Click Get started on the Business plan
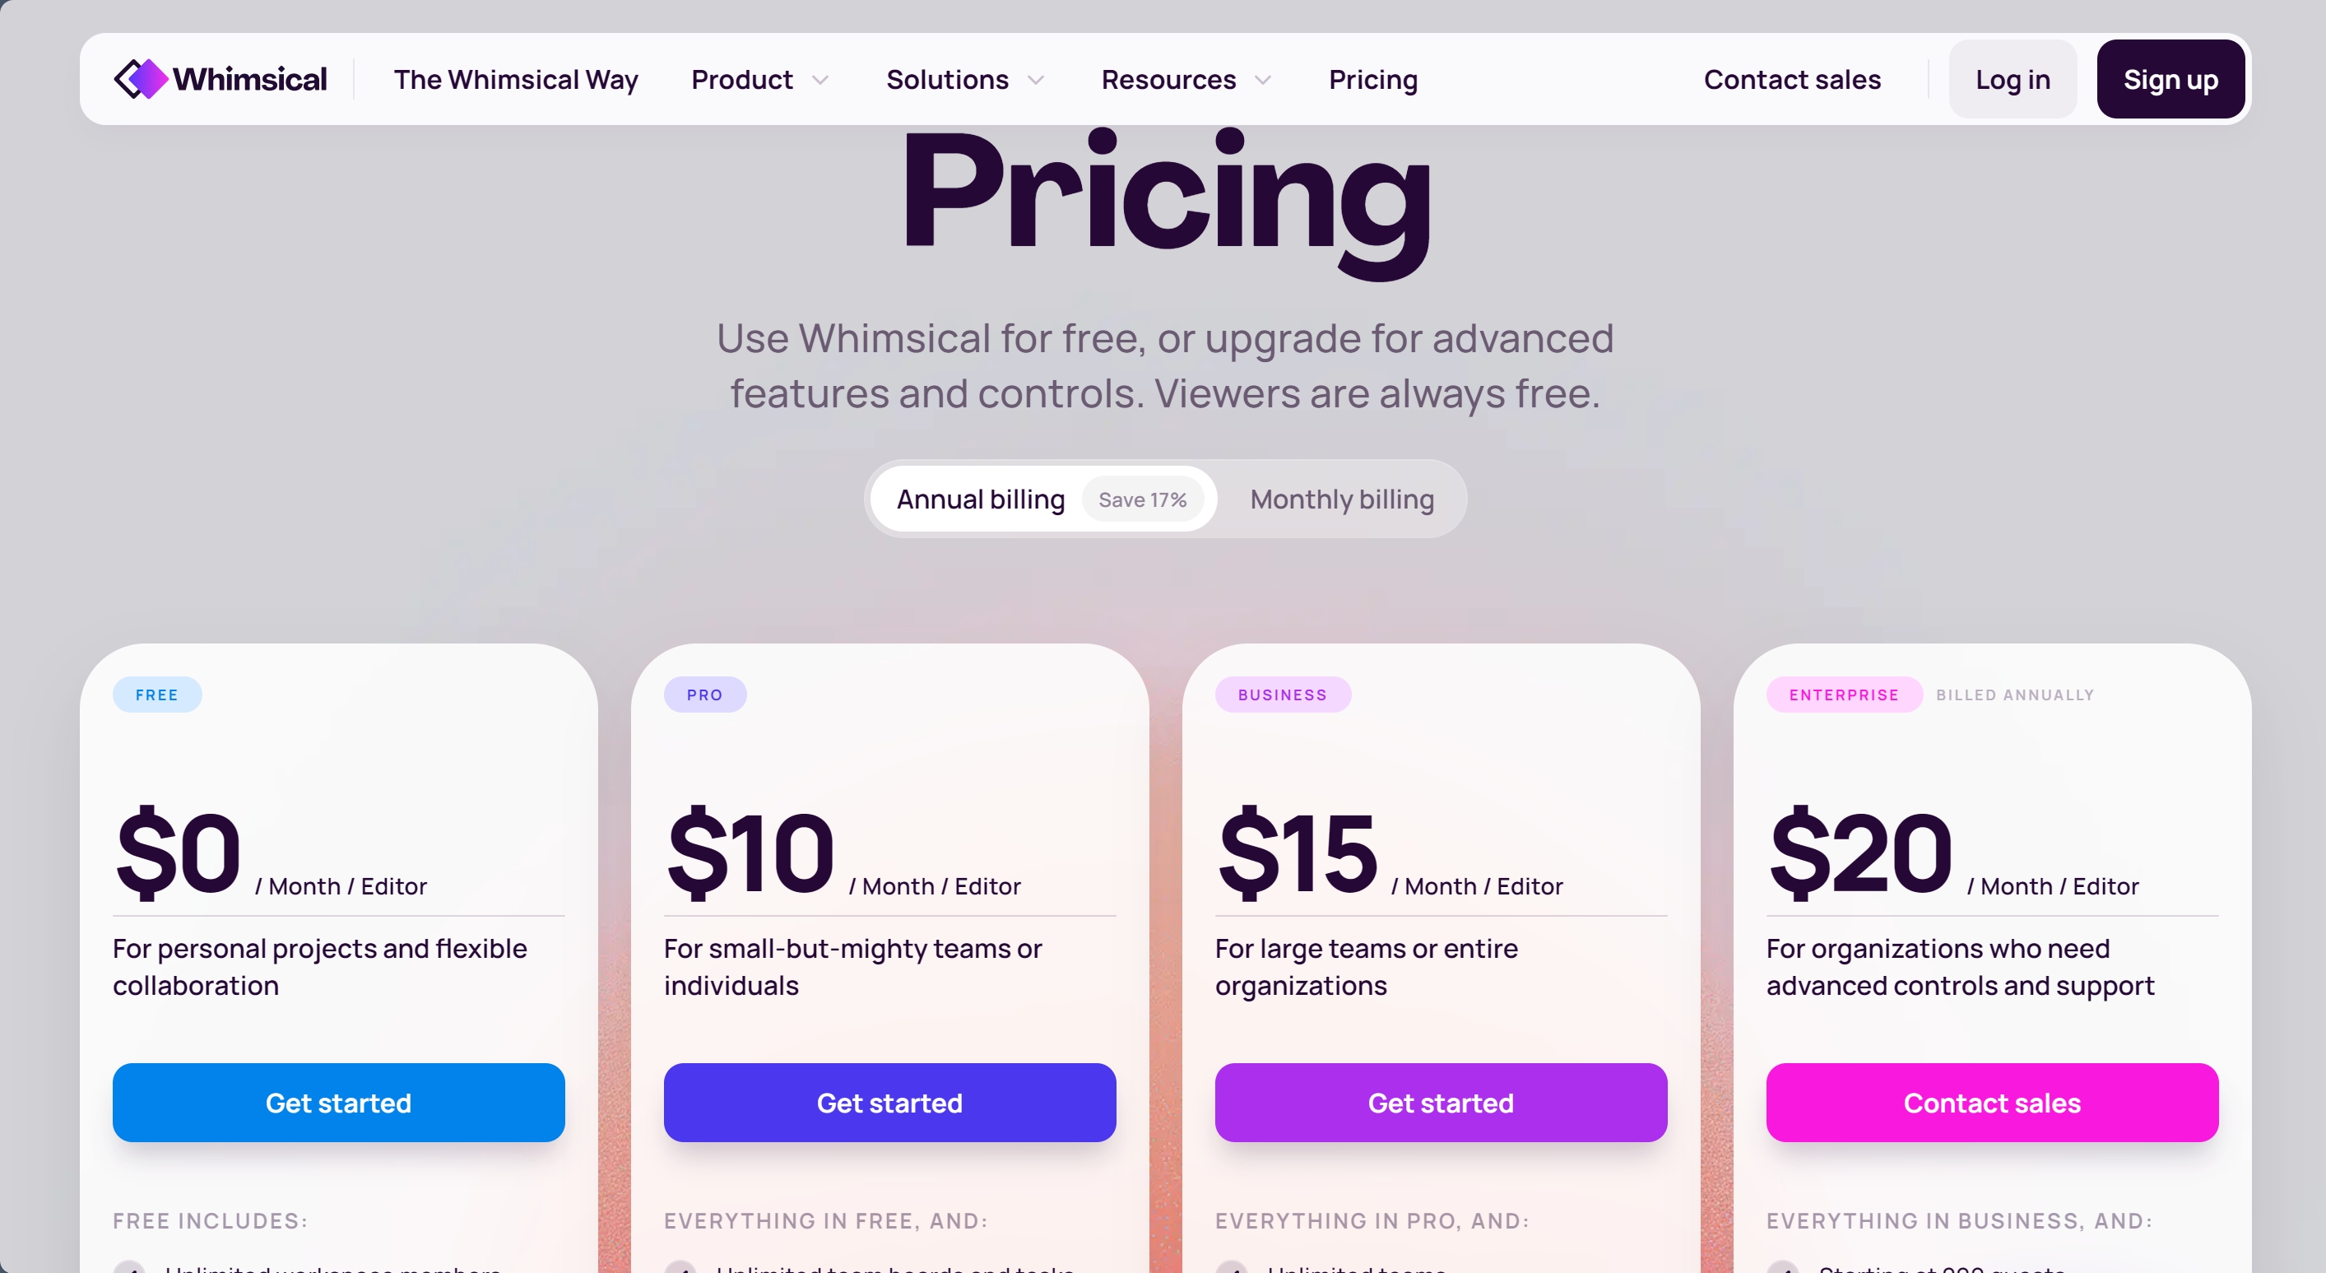The image size is (2326, 1273). [1440, 1103]
